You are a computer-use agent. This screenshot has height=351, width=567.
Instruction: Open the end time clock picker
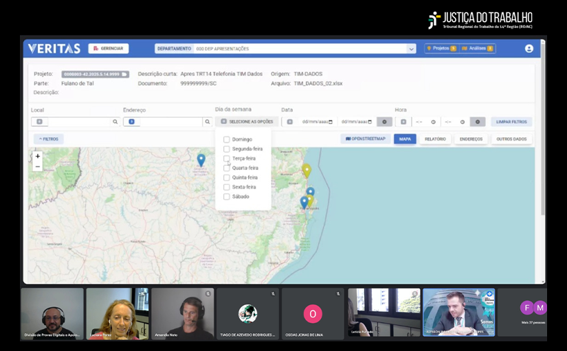pos(462,122)
